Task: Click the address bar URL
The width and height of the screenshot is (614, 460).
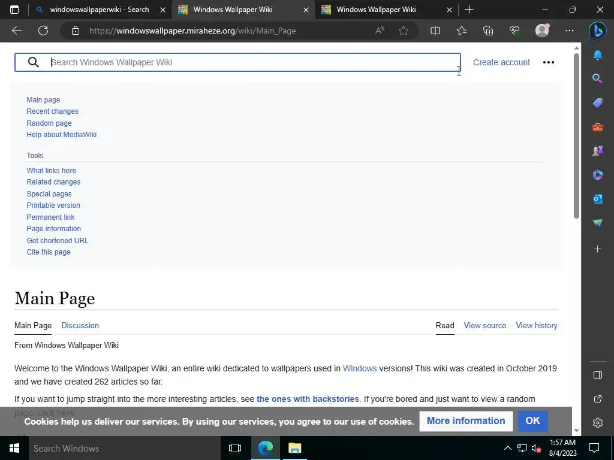Action: [192, 31]
